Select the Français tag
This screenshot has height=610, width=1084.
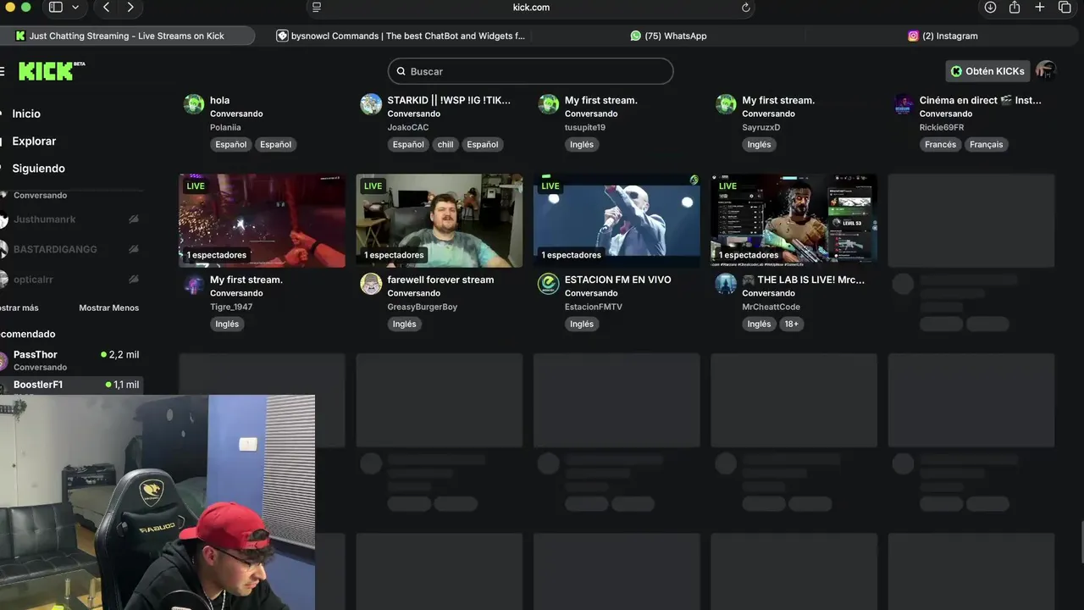tap(987, 144)
